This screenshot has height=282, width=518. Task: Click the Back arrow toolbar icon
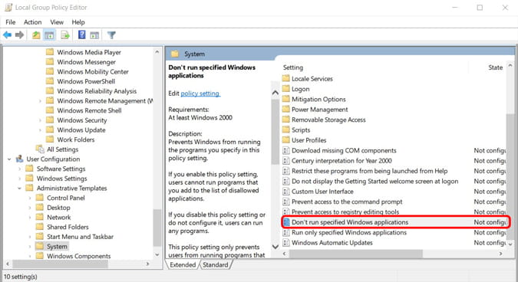pos(7,34)
